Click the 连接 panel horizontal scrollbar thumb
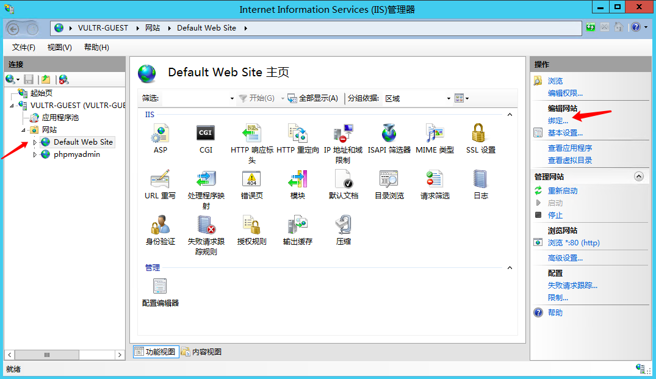 click(x=47, y=355)
